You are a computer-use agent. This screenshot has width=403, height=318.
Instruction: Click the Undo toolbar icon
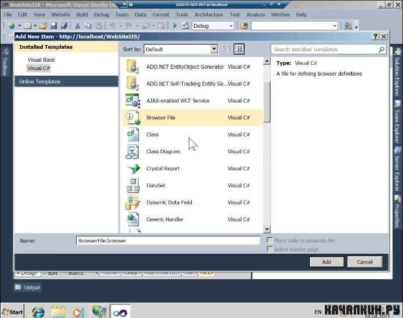pyautogui.click(x=112, y=26)
